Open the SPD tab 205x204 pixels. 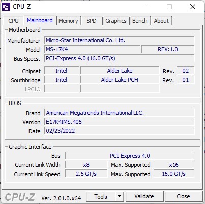point(92,21)
